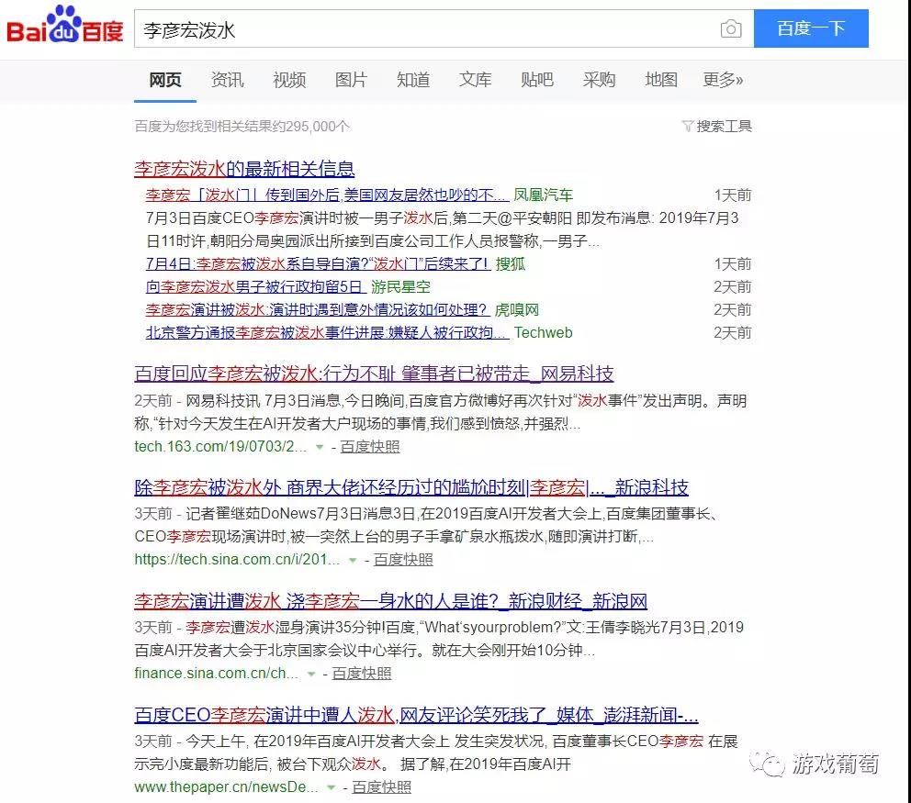Switch to the 地图 tab
This screenshot has width=911, height=803.
point(661,80)
